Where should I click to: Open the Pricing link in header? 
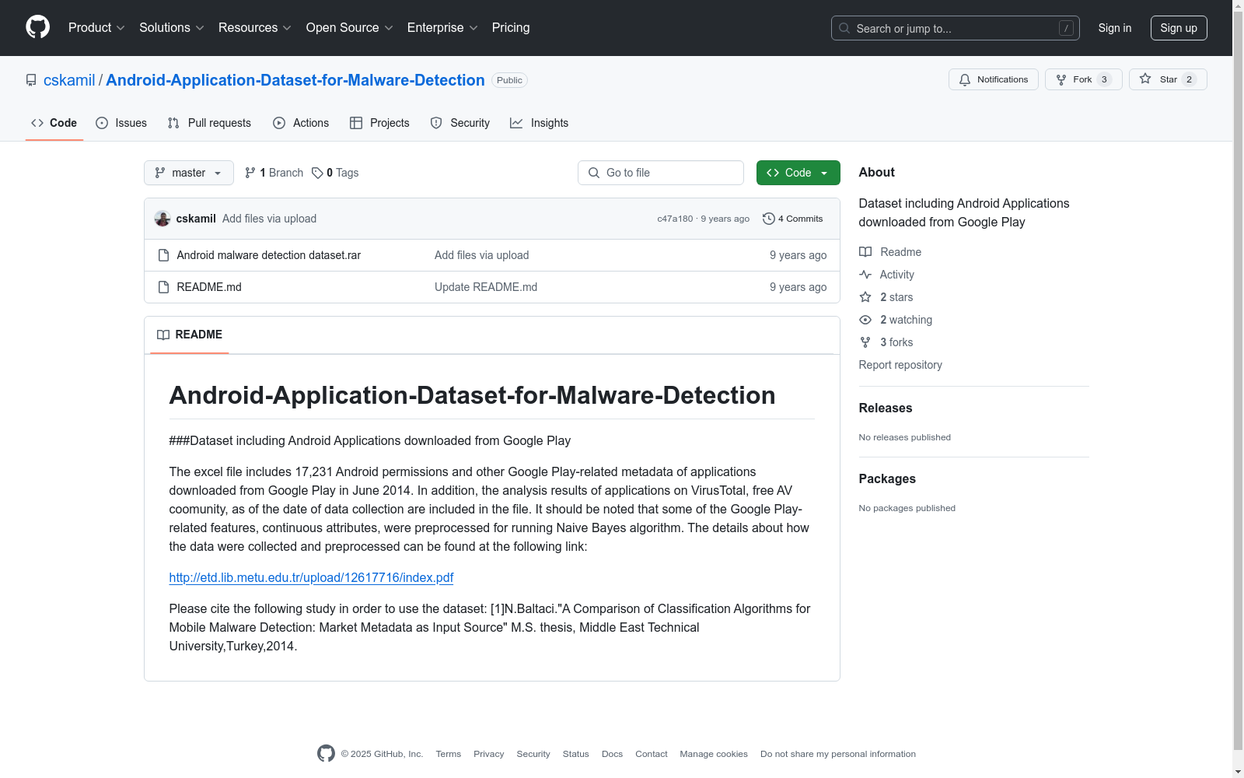pyautogui.click(x=511, y=28)
